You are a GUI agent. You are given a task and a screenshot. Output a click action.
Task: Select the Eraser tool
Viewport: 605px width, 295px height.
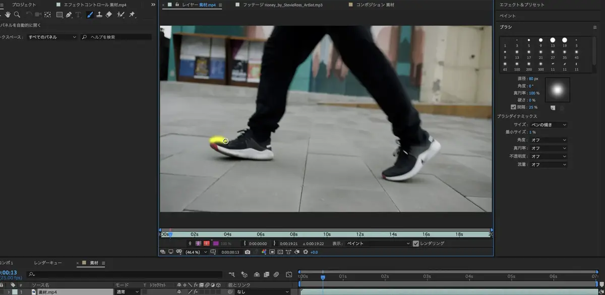pyautogui.click(x=109, y=15)
